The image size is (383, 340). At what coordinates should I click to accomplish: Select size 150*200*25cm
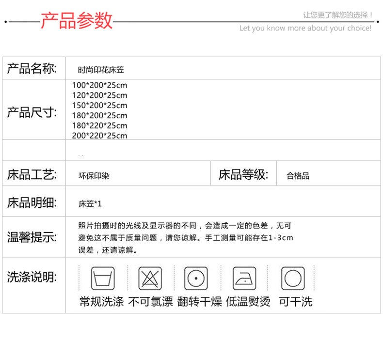100,106
